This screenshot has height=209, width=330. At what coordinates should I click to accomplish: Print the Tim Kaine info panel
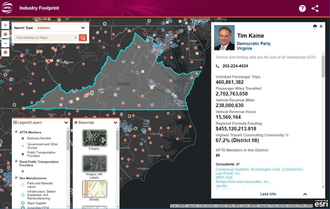click(x=315, y=26)
